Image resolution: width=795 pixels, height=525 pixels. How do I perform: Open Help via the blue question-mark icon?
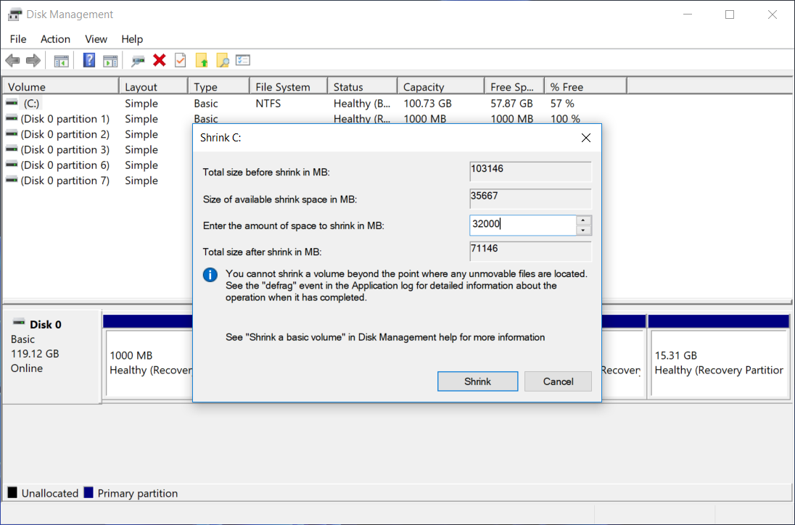[x=89, y=60]
